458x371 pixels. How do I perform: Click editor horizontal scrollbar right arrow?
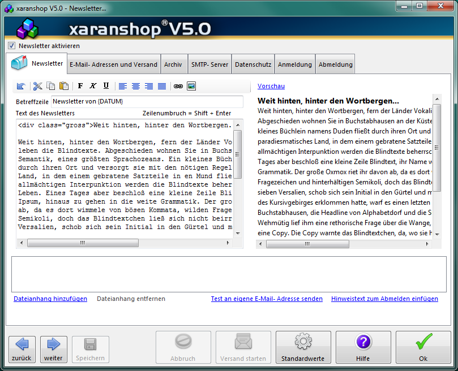(x=228, y=243)
